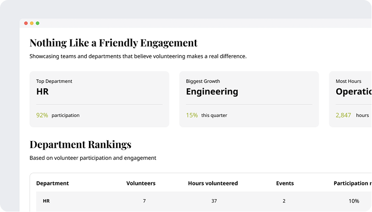The width and height of the screenshot is (372, 212).
Task: Sort by the Events column header
Action: 285,183
